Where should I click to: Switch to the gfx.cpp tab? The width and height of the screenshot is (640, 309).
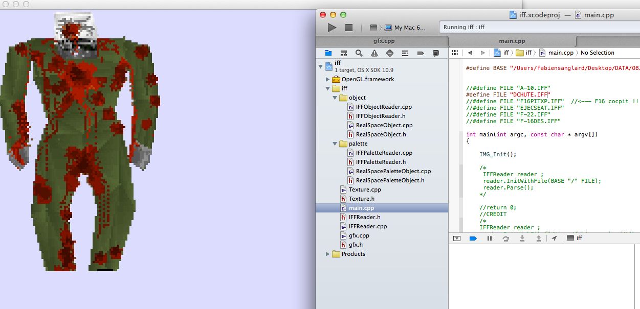click(x=385, y=40)
